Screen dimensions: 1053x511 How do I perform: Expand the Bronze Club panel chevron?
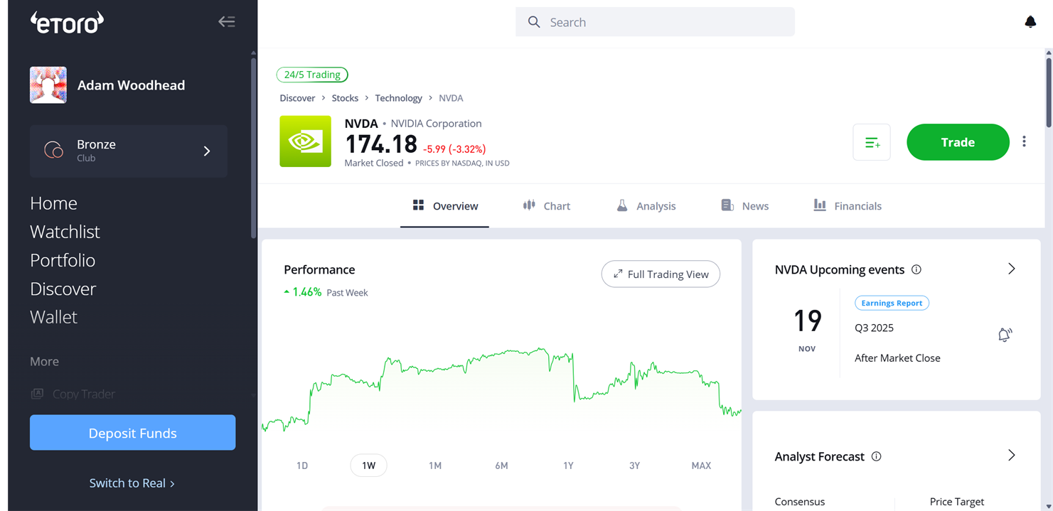point(207,151)
